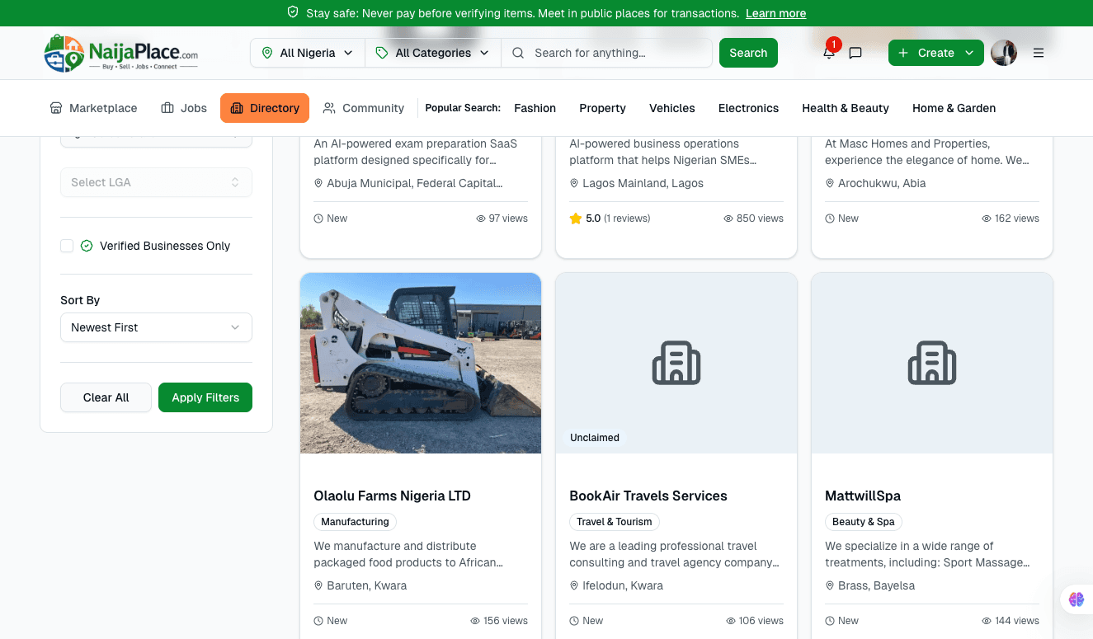Click the AI assistant brain icon
1093x639 pixels.
click(x=1076, y=599)
